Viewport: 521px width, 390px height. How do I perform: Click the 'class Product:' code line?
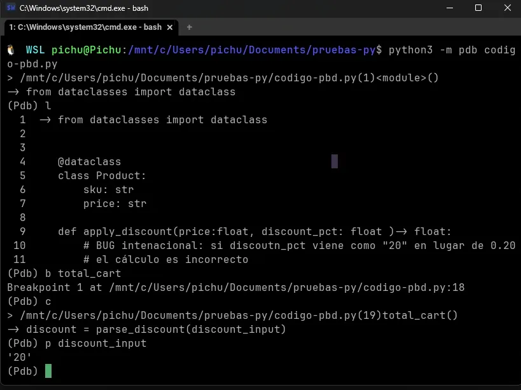102,175
